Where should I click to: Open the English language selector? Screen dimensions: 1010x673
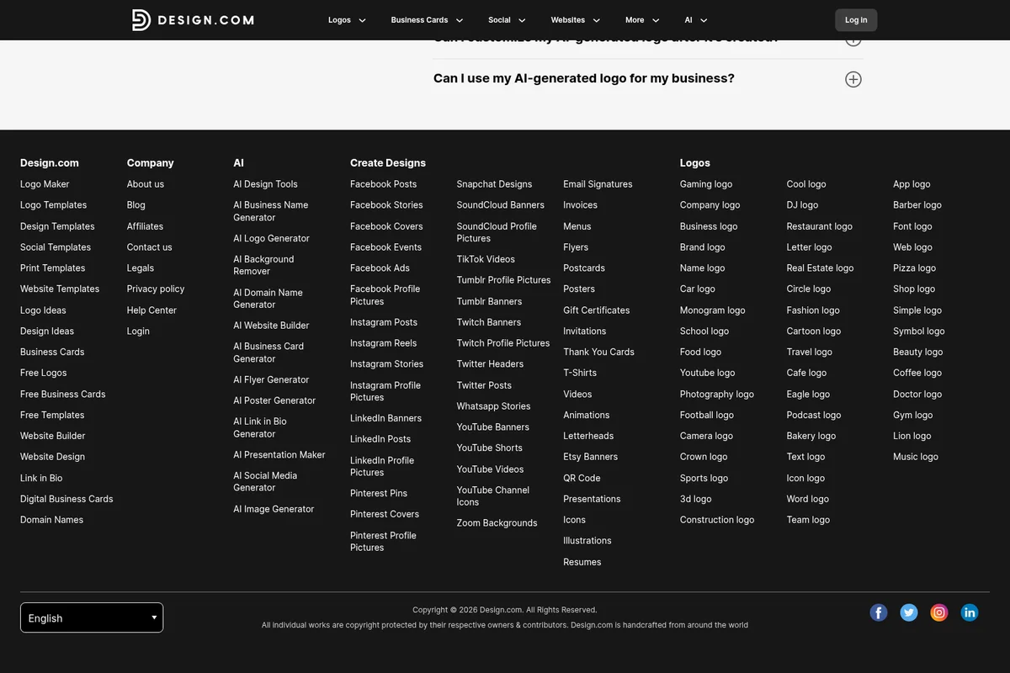[x=92, y=617]
